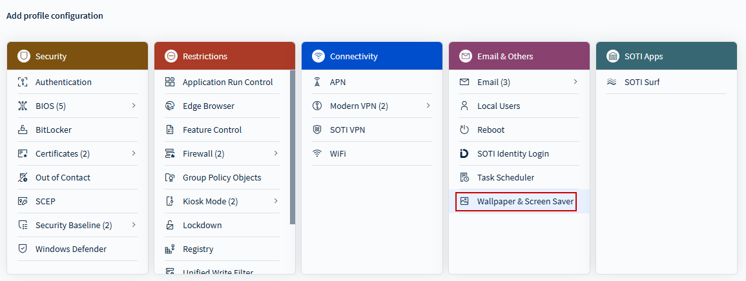Screen dimensions: 746x281
Task: Expand the BIOS (5) chevron
Action: (x=134, y=105)
